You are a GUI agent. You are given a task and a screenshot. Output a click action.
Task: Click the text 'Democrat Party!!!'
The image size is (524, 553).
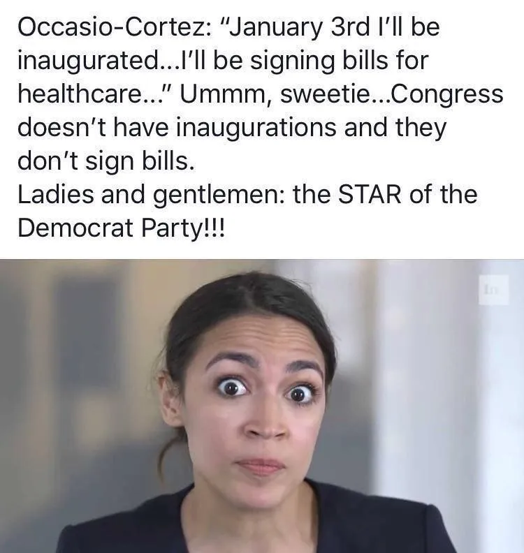(x=121, y=229)
